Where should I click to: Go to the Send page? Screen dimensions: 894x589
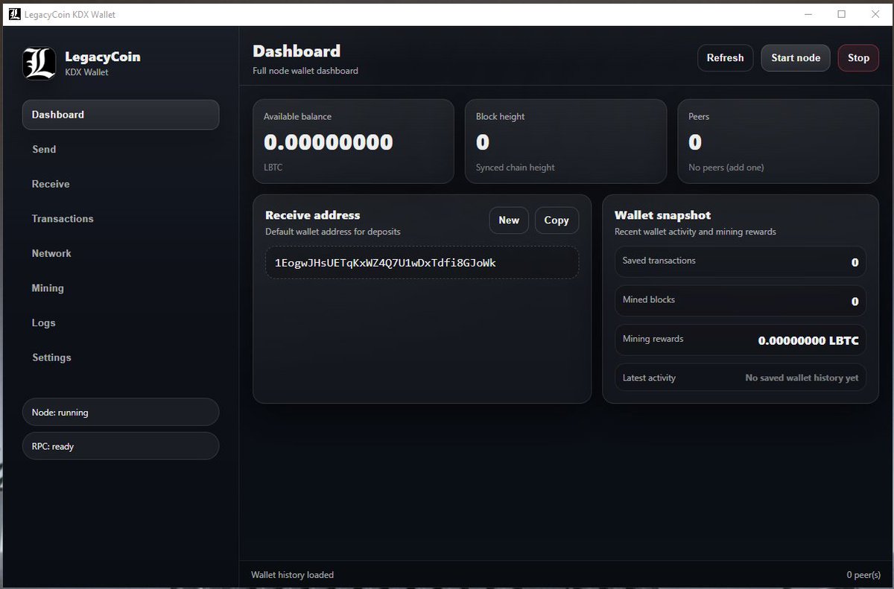tap(121, 150)
